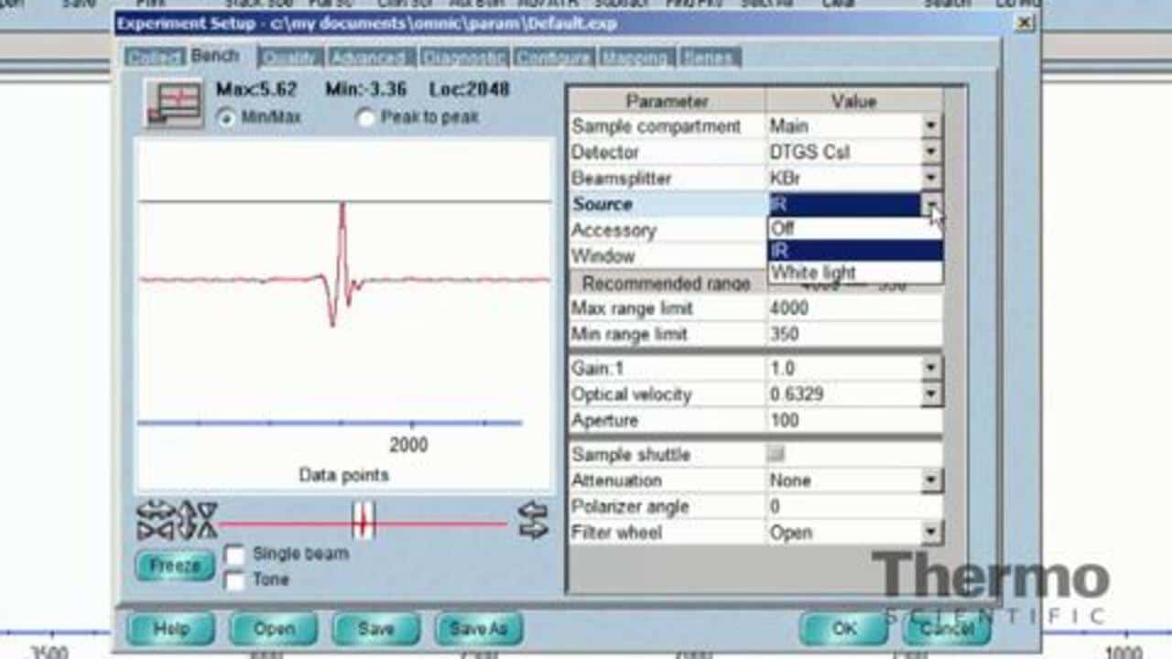The image size is (1172, 659).
Task: Click the vertical expand up-down arrow icon
Action: pos(186,519)
